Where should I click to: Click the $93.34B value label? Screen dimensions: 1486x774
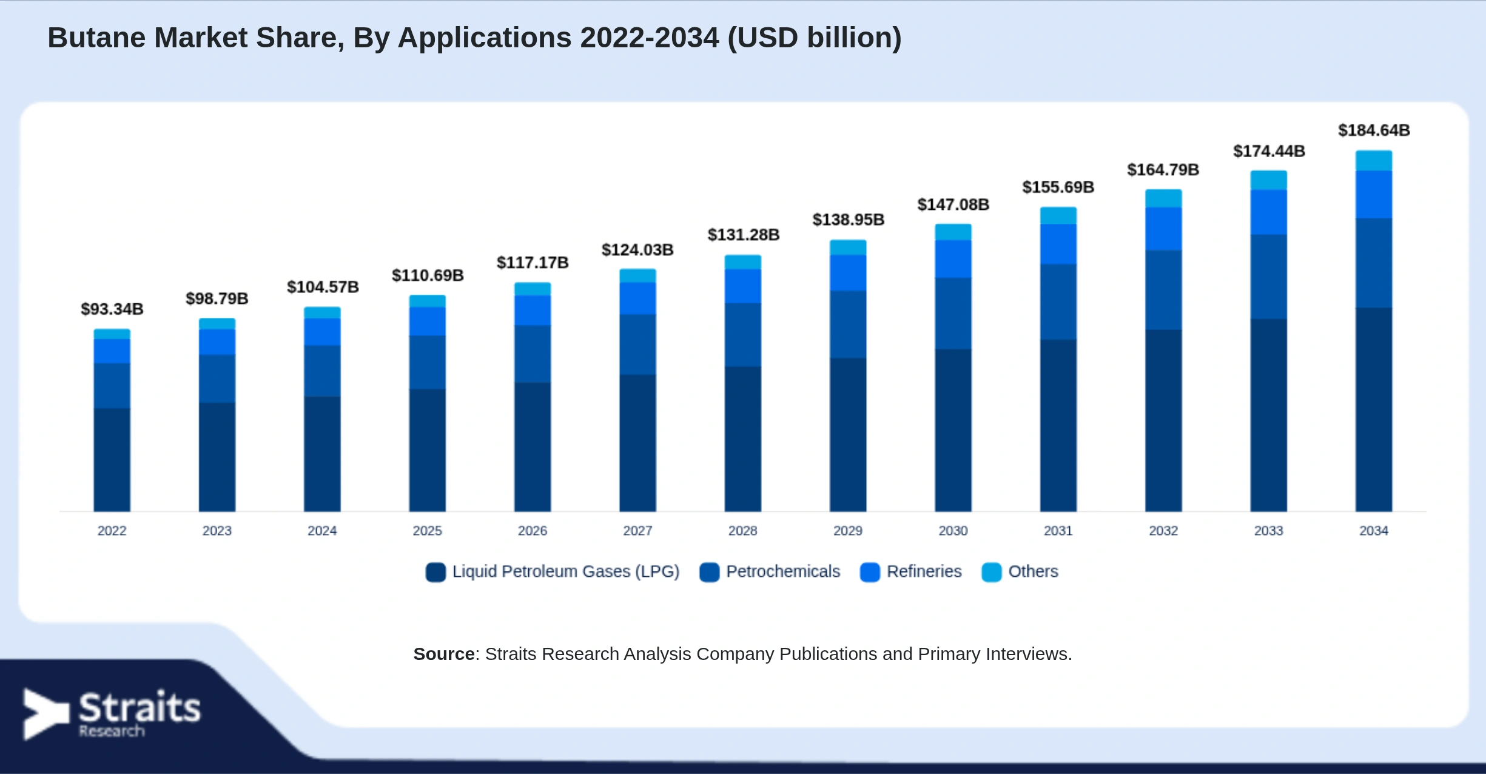click(x=112, y=309)
